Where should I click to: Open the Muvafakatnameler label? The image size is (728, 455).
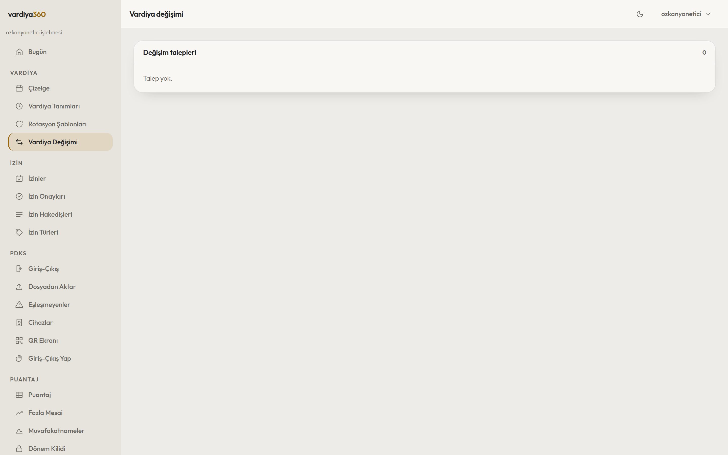pyautogui.click(x=56, y=431)
